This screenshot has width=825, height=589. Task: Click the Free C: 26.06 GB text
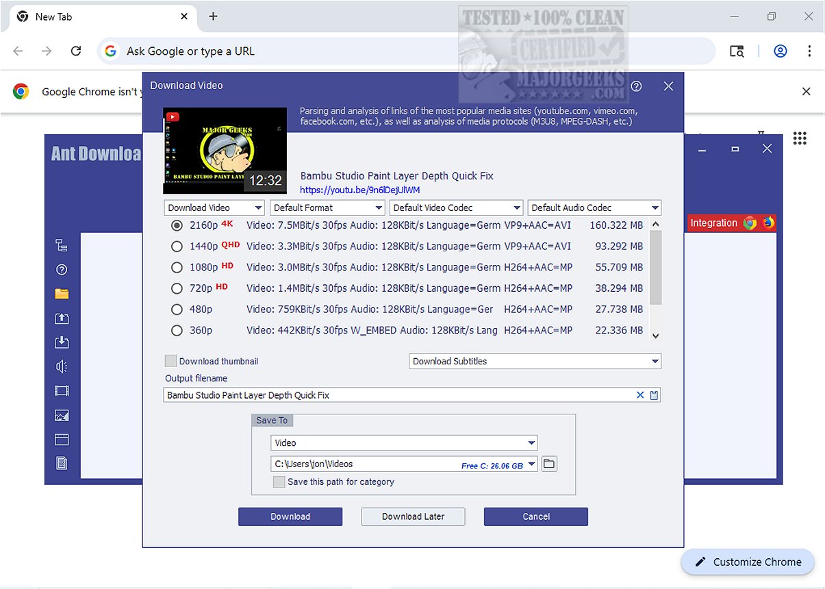coord(492,466)
